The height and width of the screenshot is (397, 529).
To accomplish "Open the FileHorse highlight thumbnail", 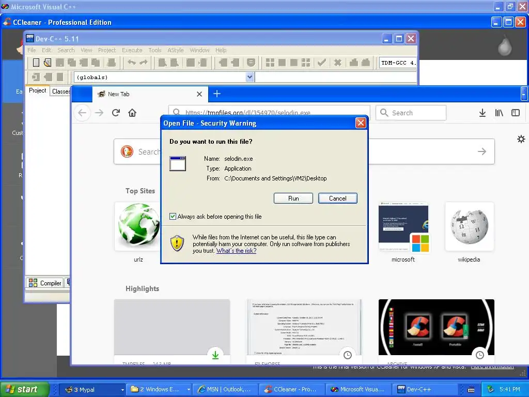I will tap(304, 327).
